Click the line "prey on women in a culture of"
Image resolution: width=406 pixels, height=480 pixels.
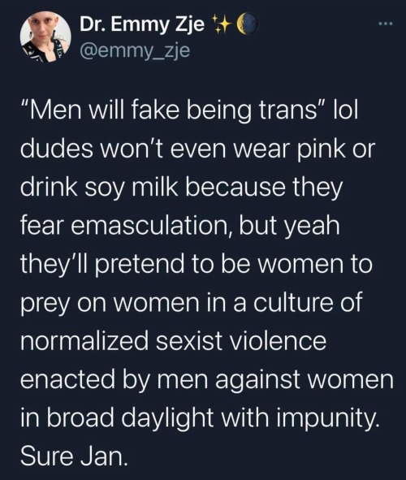coord(192,302)
